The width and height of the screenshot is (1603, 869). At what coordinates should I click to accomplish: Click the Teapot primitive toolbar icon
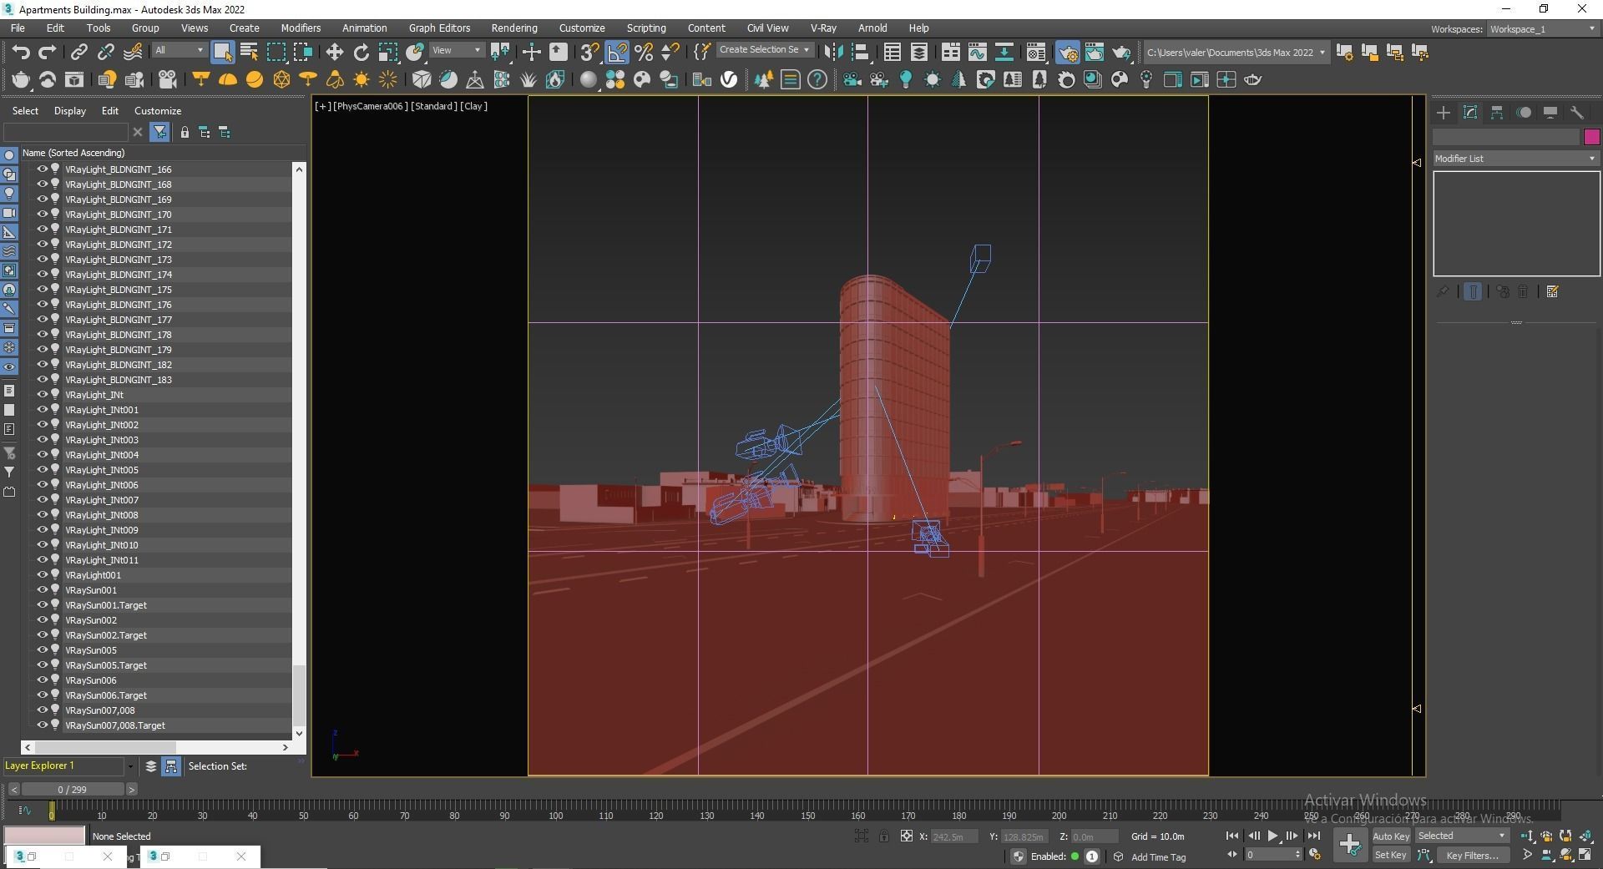21,79
